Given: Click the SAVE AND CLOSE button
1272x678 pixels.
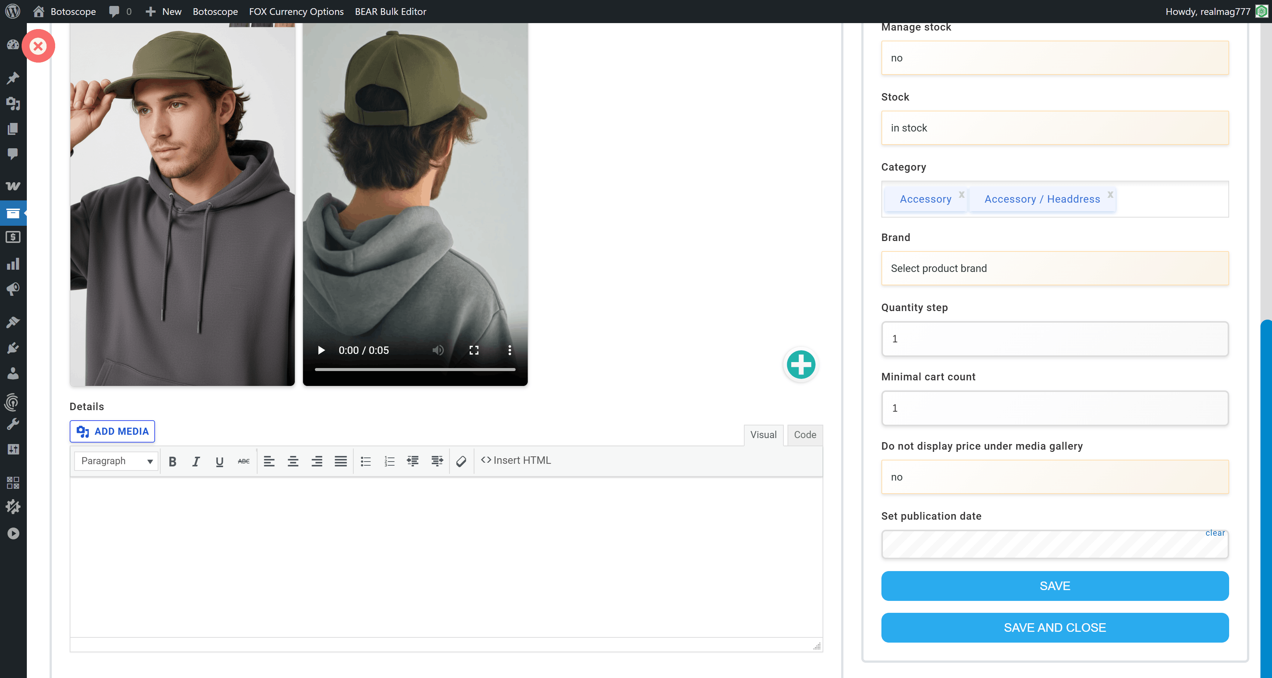Looking at the screenshot, I should (x=1055, y=628).
